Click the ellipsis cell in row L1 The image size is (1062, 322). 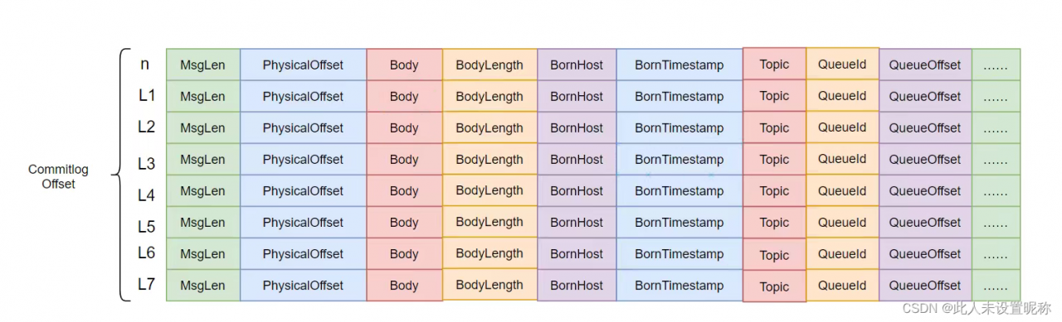coord(996,96)
